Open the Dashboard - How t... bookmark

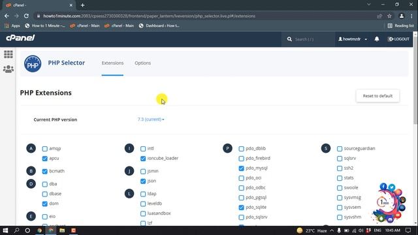pos(159,25)
